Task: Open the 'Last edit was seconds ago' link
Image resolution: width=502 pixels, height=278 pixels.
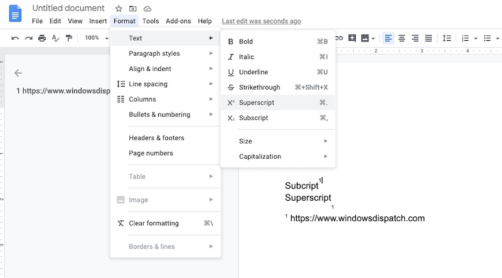Action: point(261,21)
